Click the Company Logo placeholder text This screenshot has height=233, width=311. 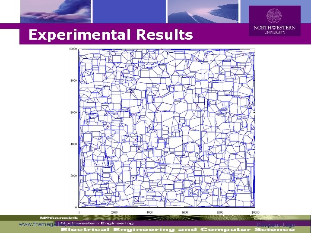[276, 225]
